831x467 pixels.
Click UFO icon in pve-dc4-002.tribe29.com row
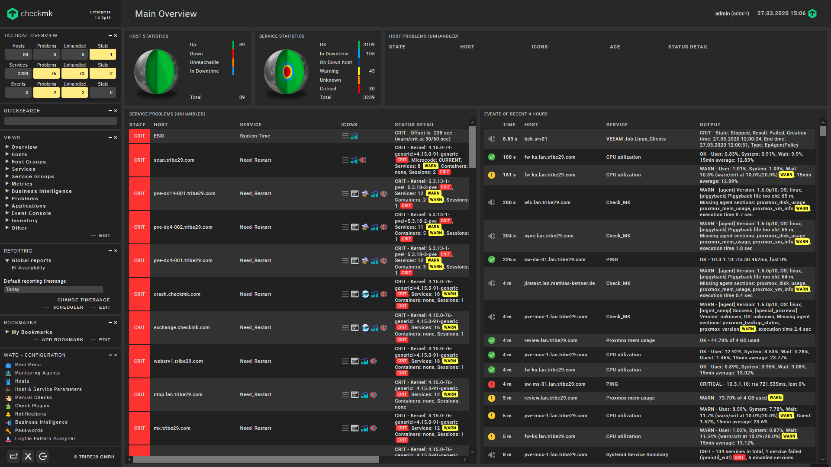click(x=365, y=227)
